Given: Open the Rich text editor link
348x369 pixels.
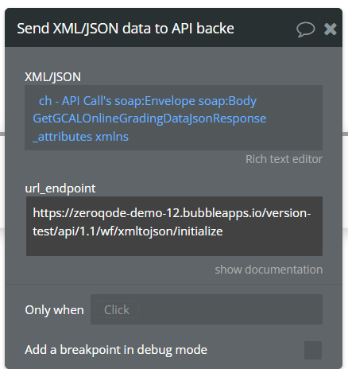Looking at the screenshot, I should [x=284, y=159].
